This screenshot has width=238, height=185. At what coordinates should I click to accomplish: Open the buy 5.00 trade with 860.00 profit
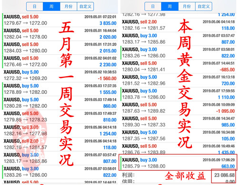(x=60, y=103)
